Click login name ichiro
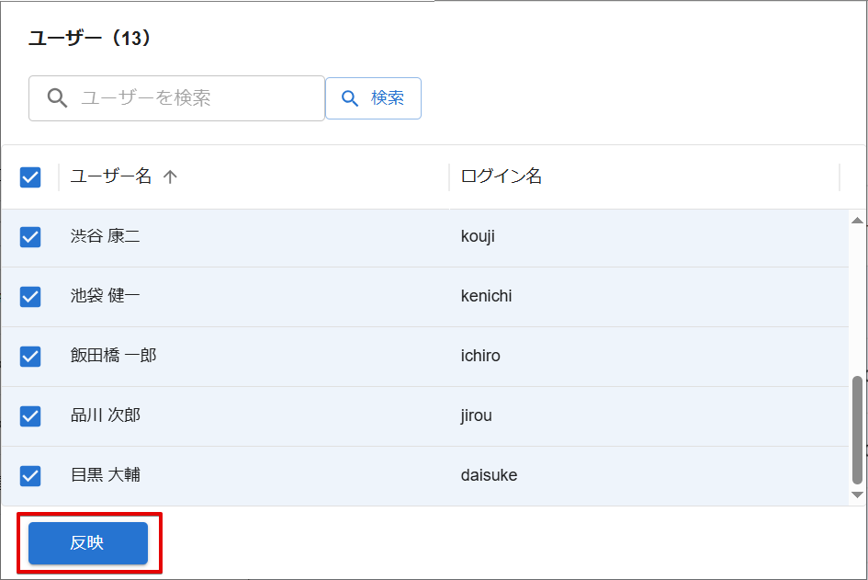This screenshot has width=868, height=580. tap(480, 356)
